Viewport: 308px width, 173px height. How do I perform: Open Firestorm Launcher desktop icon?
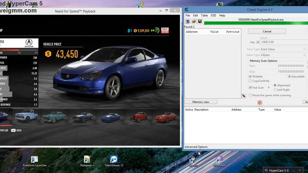[x=35, y=161]
